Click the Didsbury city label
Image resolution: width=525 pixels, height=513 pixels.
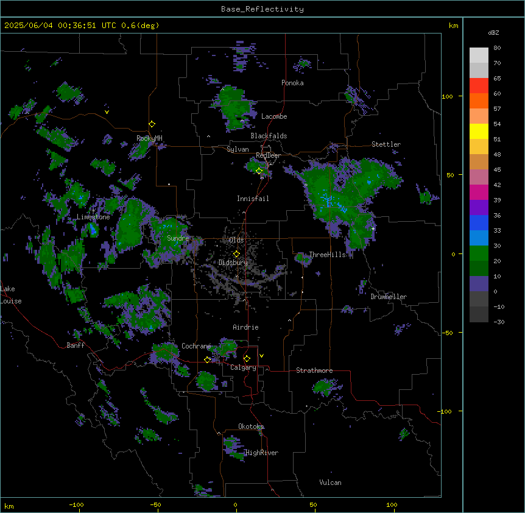coord(233,263)
